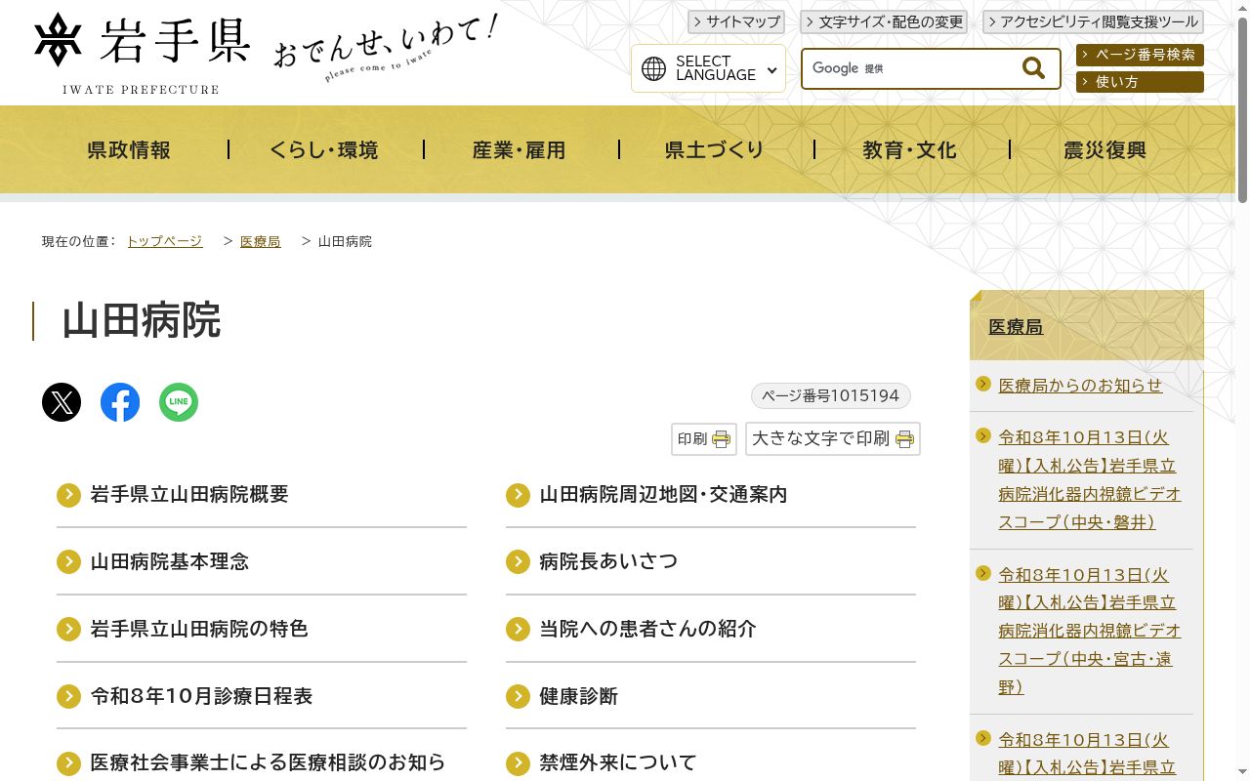Share page via Facebook icon
The image size is (1250, 781).
coord(120,402)
